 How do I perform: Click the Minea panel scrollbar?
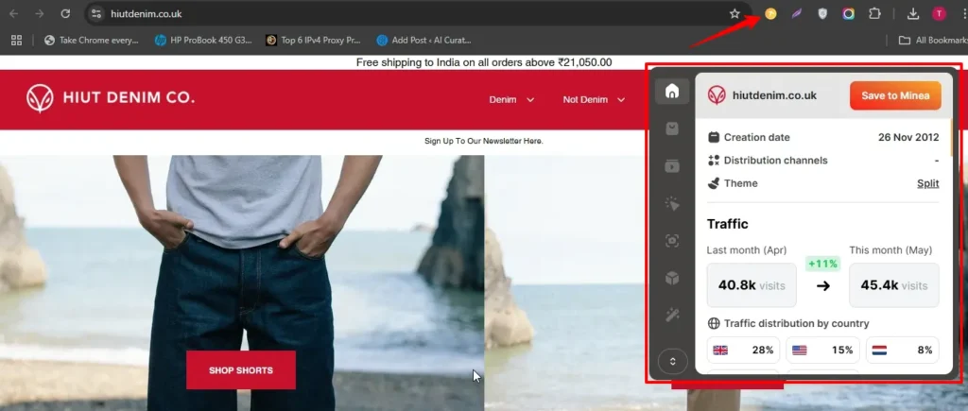pos(951,137)
